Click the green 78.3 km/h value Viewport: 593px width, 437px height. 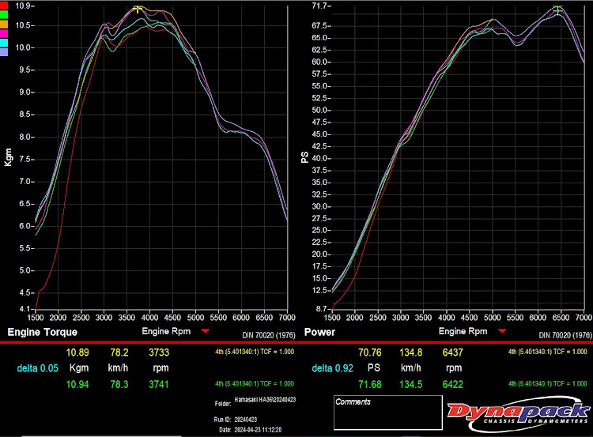(119, 385)
